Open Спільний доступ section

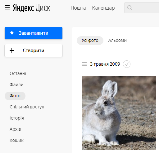click(x=27, y=107)
